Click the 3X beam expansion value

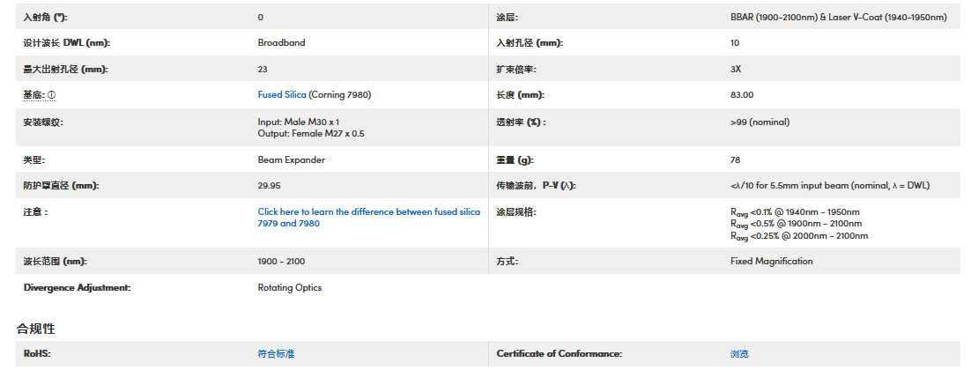pos(736,69)
